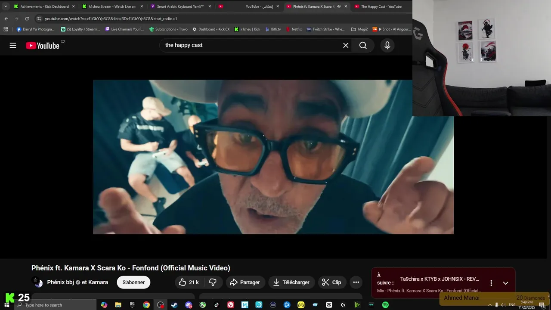Open the notification center in system tray
551x310 pixels.
(x=542, y=305)
